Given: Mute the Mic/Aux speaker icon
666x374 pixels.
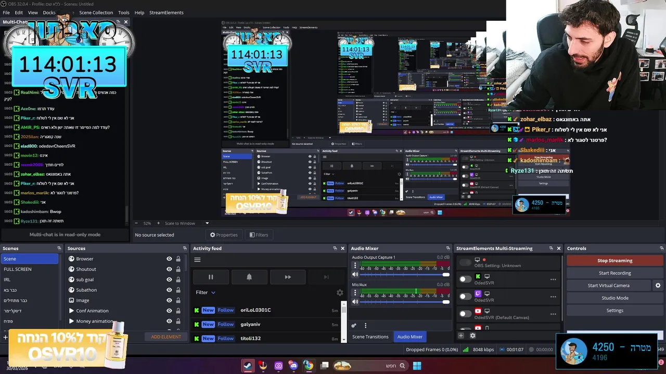Looking at the screenshot, I should tap(355, 302).
